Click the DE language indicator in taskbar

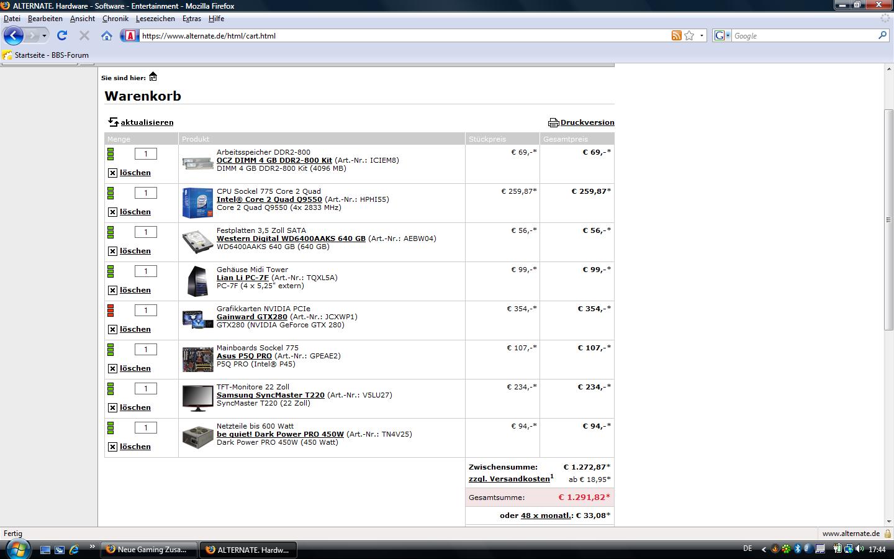[x=747, y=548]
